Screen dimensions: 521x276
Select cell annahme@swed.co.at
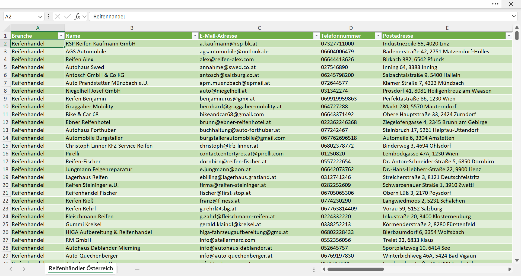coord(259,67)
